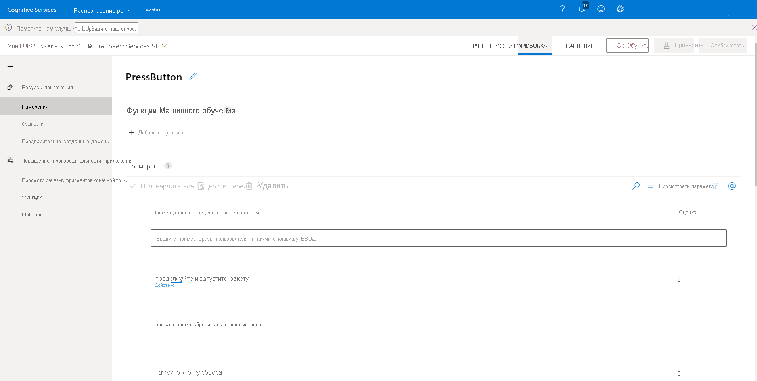Click the Обучить train button
This screenshot has width=757, height=381.
pyautogui.click(x=627, y=46)
